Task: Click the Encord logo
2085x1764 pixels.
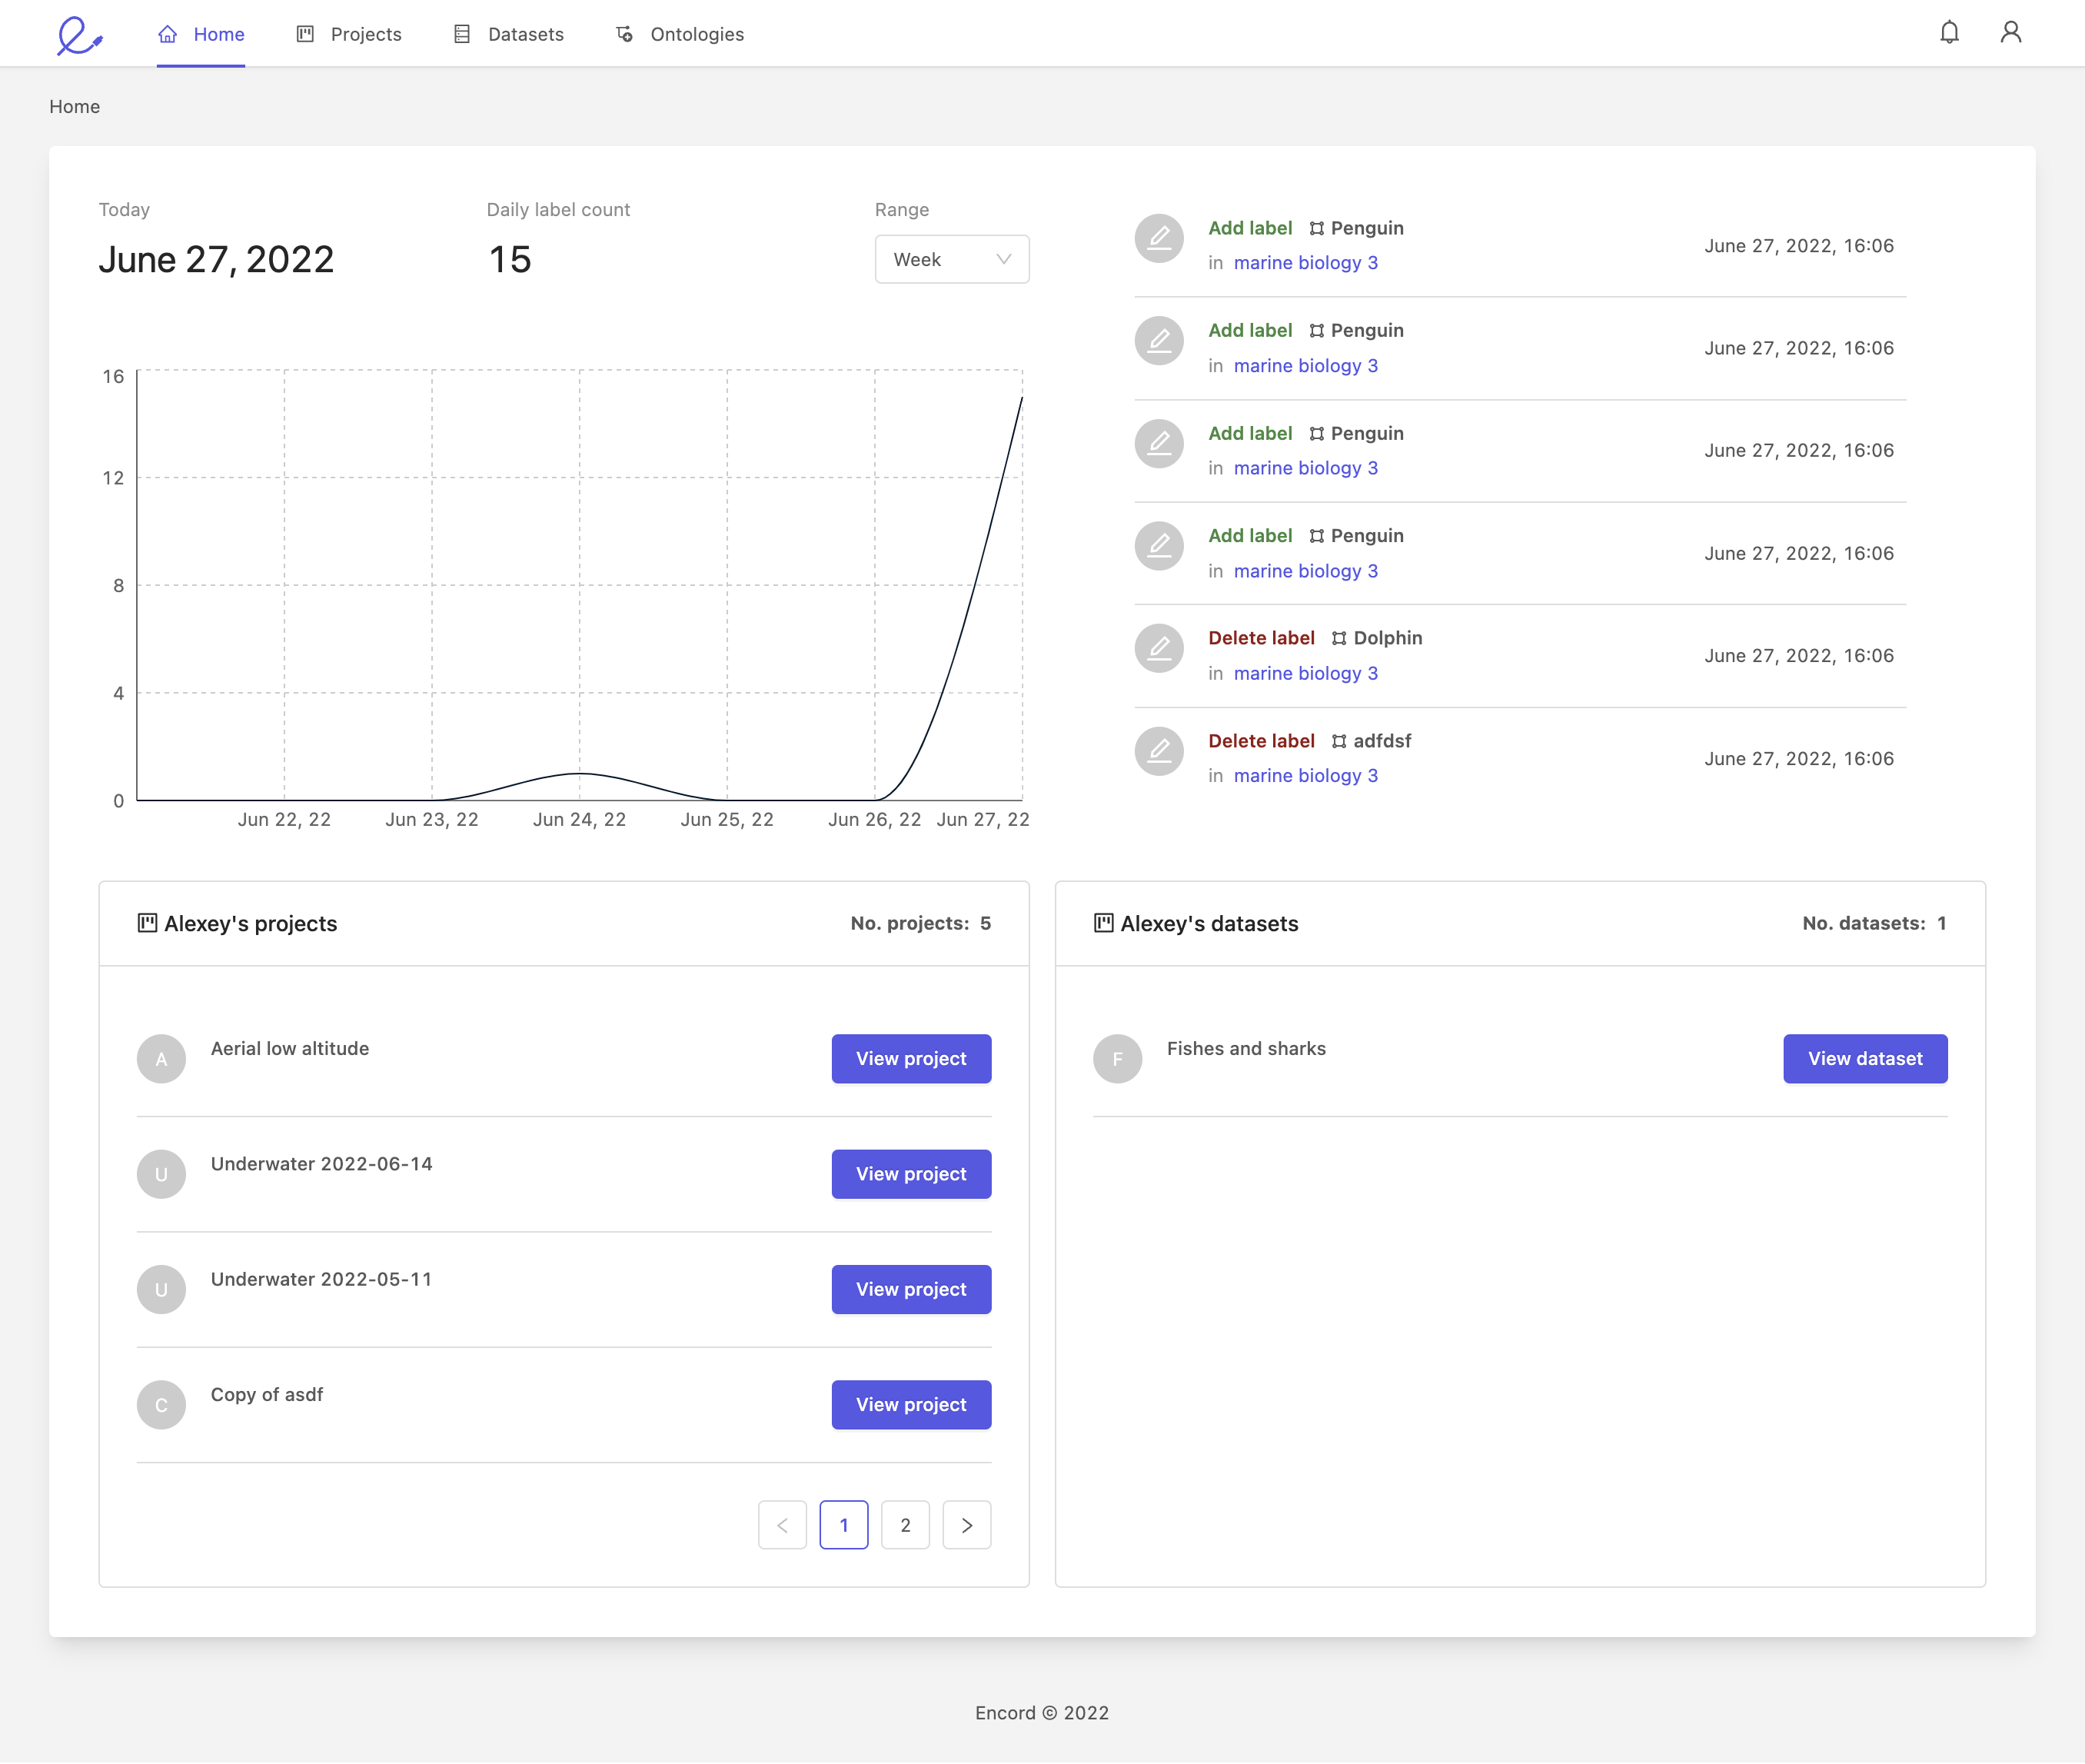Action: coord(80,33)
